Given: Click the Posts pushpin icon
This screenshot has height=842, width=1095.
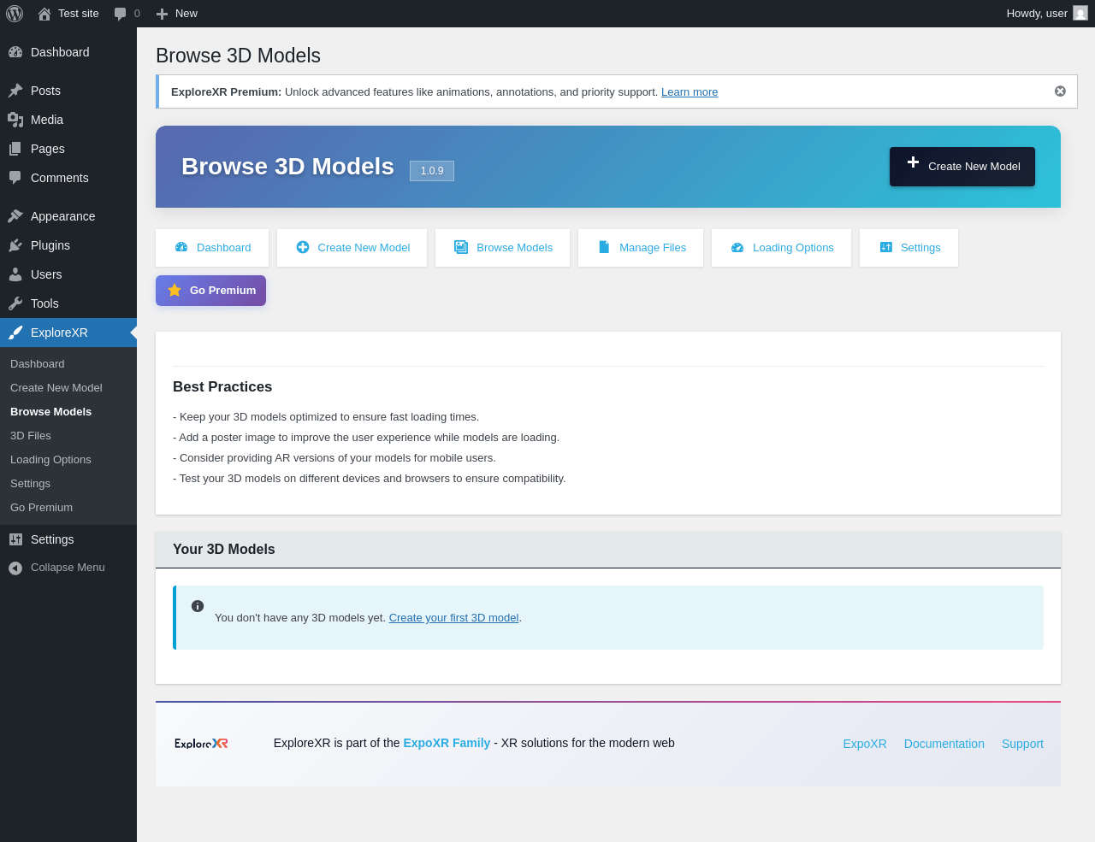Looking at the screenshot, I should tap(15, 91).
